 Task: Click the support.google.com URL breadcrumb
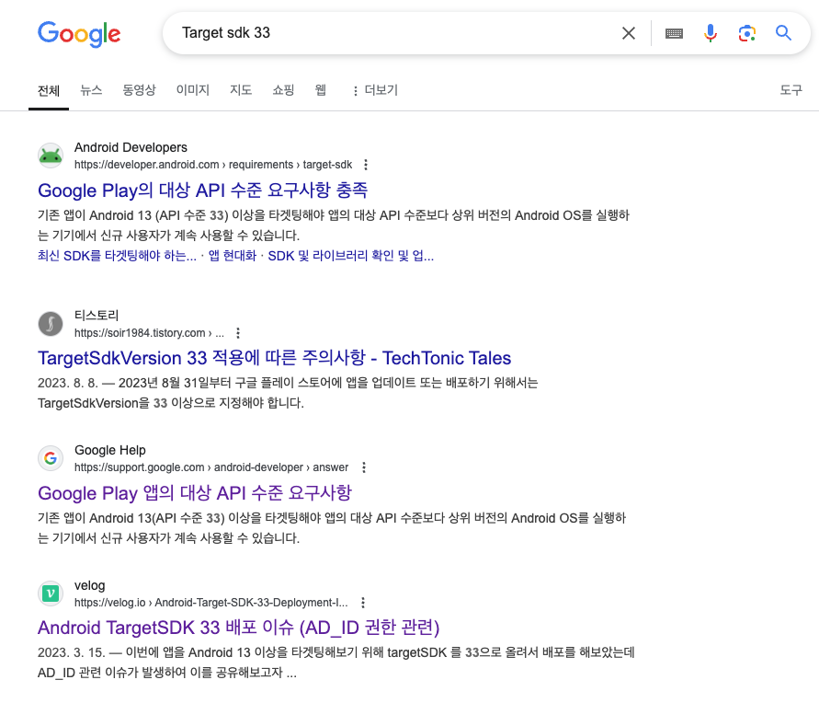(x=211, y=467)
